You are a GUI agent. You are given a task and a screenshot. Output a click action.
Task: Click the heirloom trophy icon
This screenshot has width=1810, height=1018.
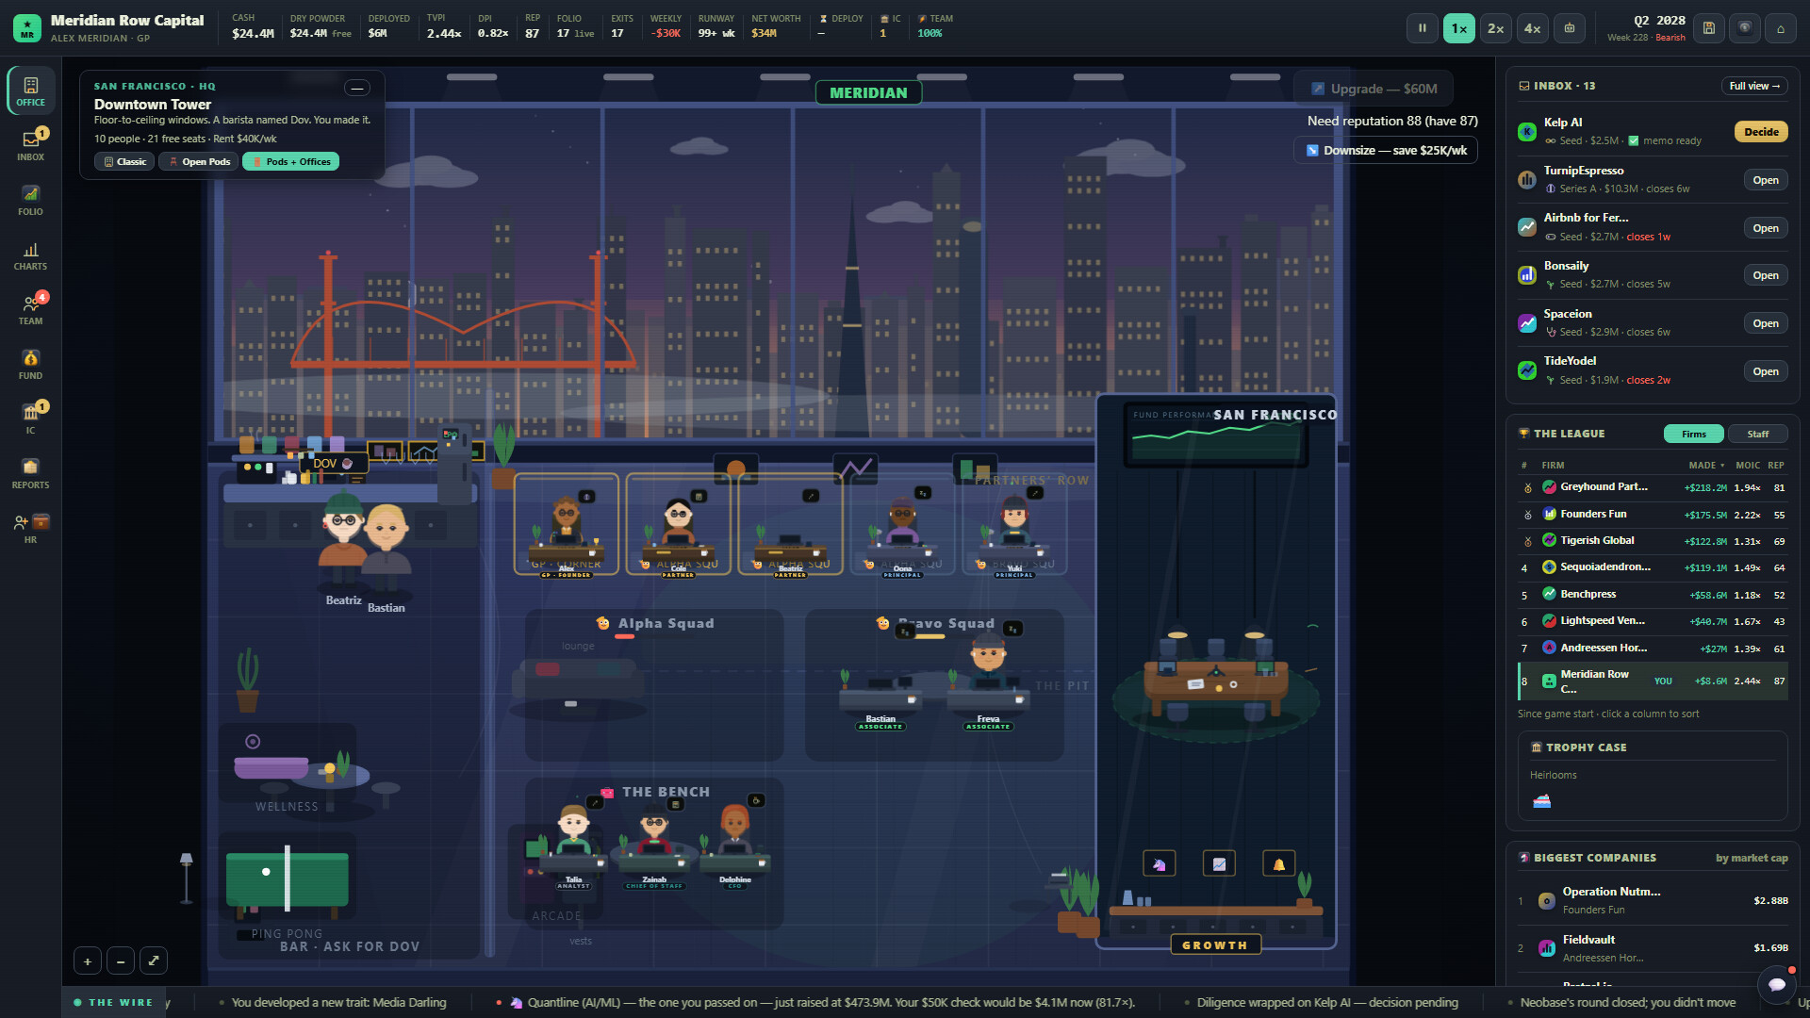[1541, 801]
